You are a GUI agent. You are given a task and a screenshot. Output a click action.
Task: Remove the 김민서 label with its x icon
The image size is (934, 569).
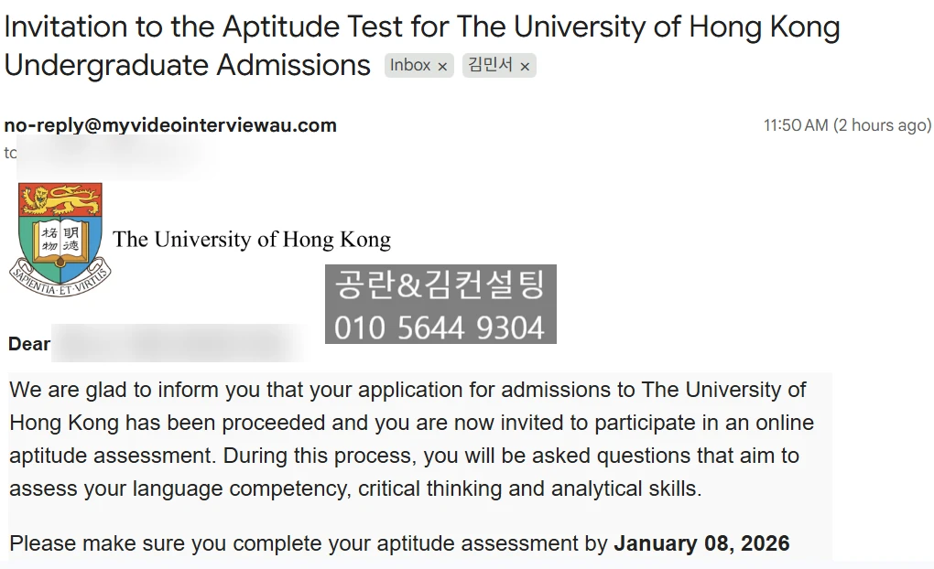click(525, 66)
